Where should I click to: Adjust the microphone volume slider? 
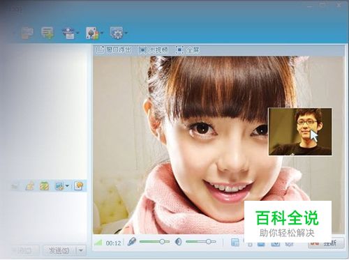154,242
